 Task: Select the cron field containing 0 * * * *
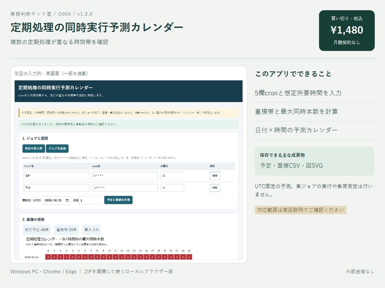[x=125, y=175]
